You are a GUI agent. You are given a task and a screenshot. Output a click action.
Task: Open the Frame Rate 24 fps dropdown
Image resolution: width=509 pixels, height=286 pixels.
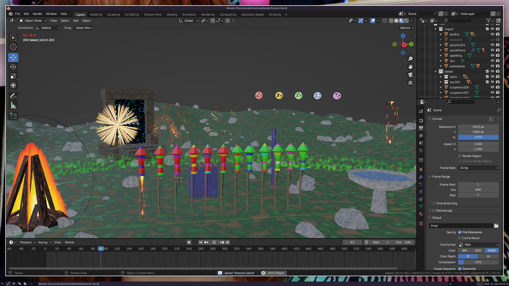(x=478, y=168)
